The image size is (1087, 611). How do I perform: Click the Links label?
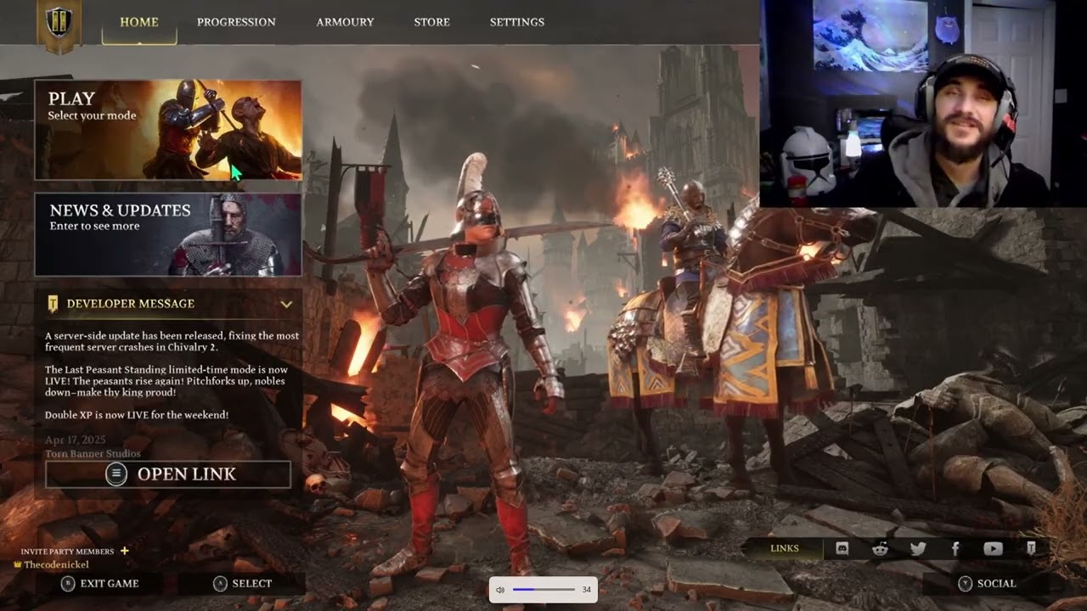784,548
